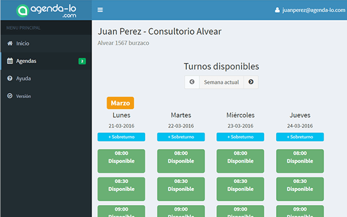Screen dimensions: 347x217
Task: Click the Martes day header
Action: pyautogui.click(x=181, y=115)
